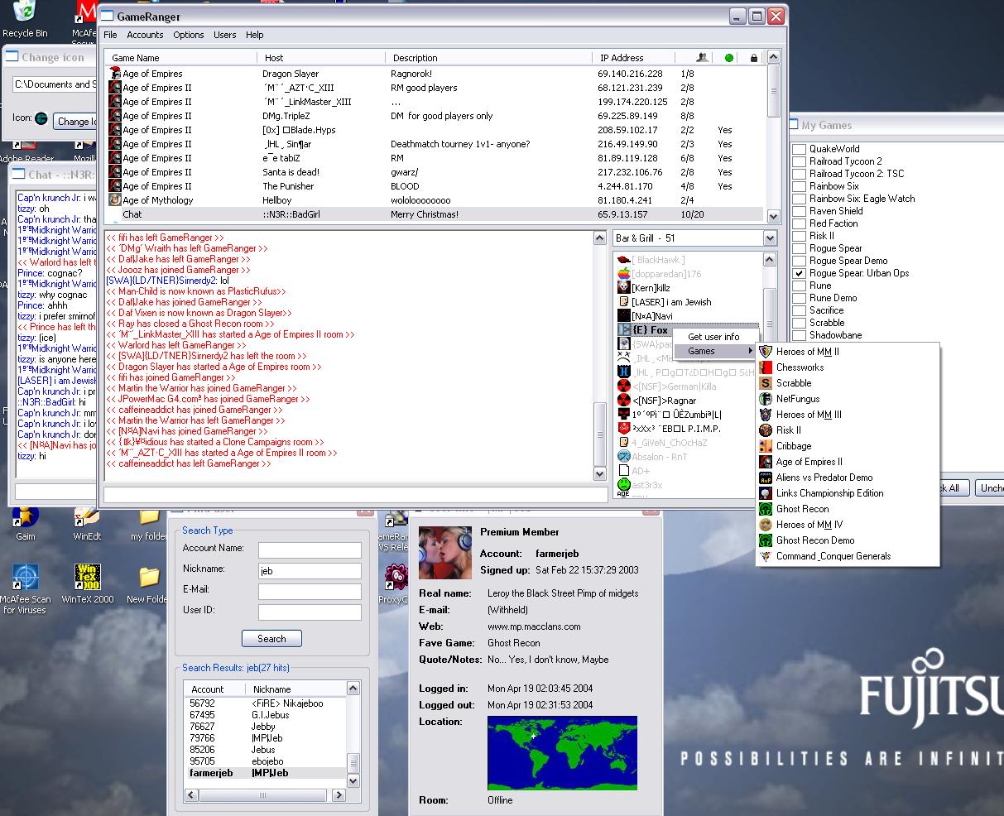The image size is (1004, 816).
Task: Open the Bar & Grill room dropdown
Action: pos(770,238)
